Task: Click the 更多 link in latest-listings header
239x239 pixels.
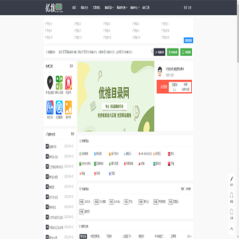Action: 72,134
